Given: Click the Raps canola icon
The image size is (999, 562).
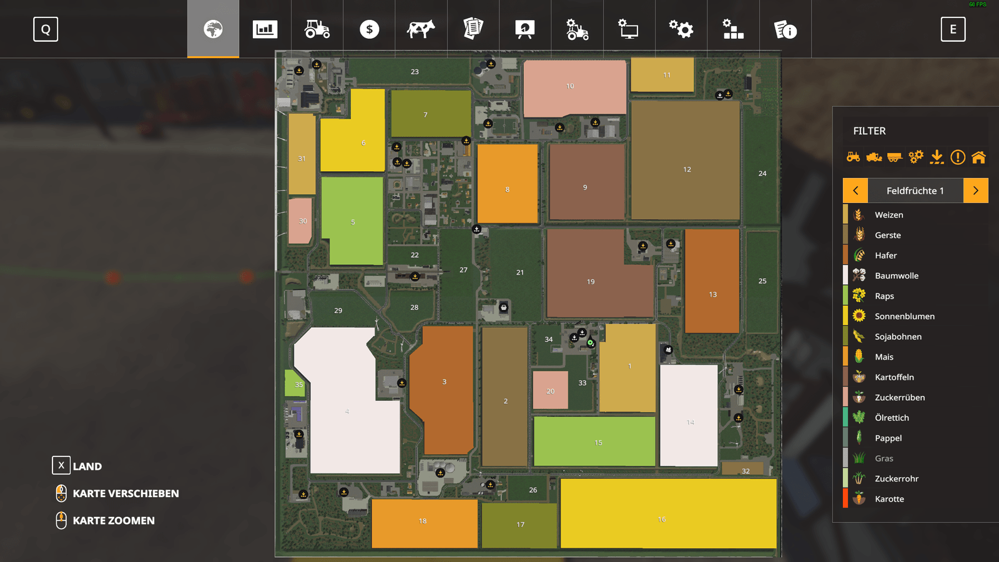Looking at the screenshot, I should [859, 296].
